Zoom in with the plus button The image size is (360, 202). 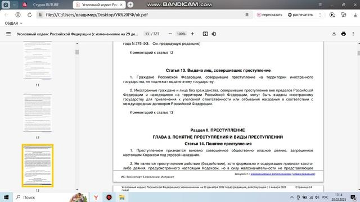click(192, 34)
